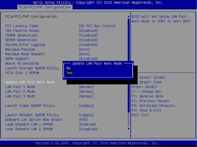Select LAN Pair 2 Mode label
Image resolution: width=197 pixels, height=147 pixels.
20,92
